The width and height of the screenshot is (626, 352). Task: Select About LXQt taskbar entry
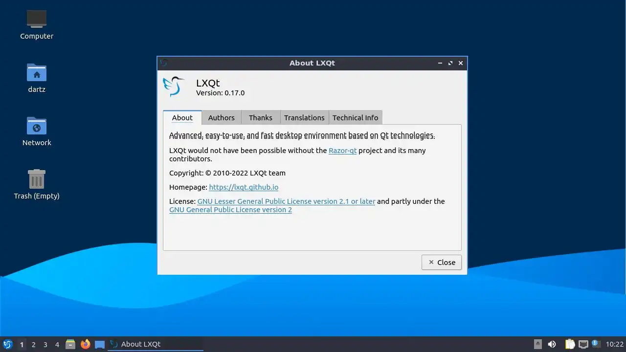pos(156,344)
